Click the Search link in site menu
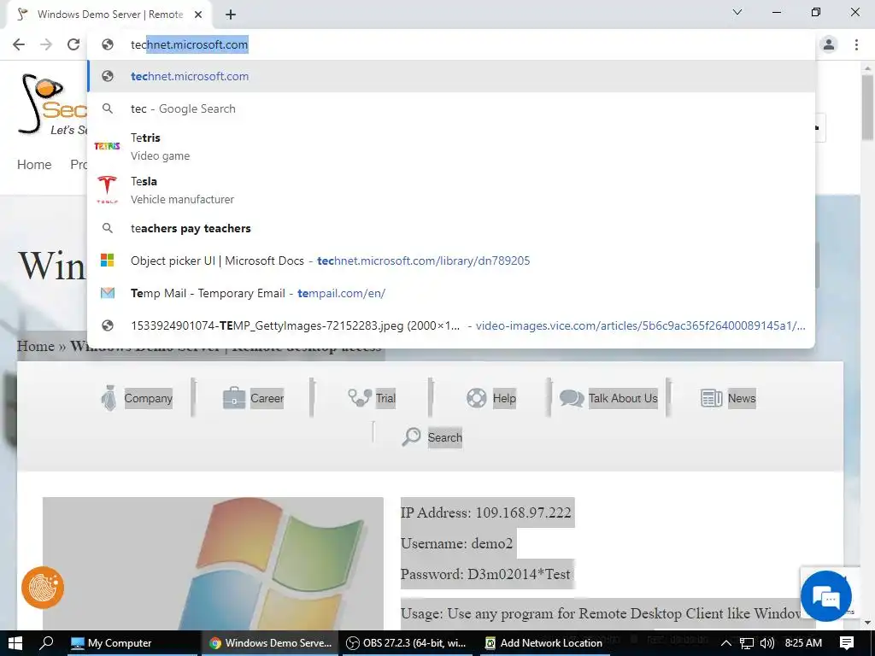875x656 pixels. 444,437
